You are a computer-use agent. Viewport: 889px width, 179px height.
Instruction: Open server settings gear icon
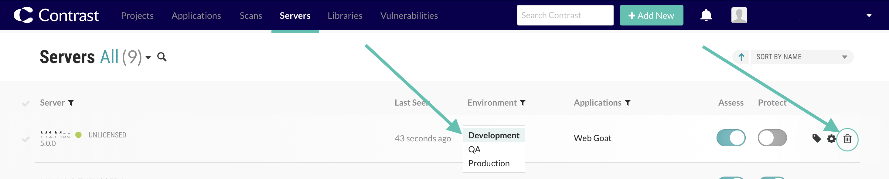click(831, 139)
